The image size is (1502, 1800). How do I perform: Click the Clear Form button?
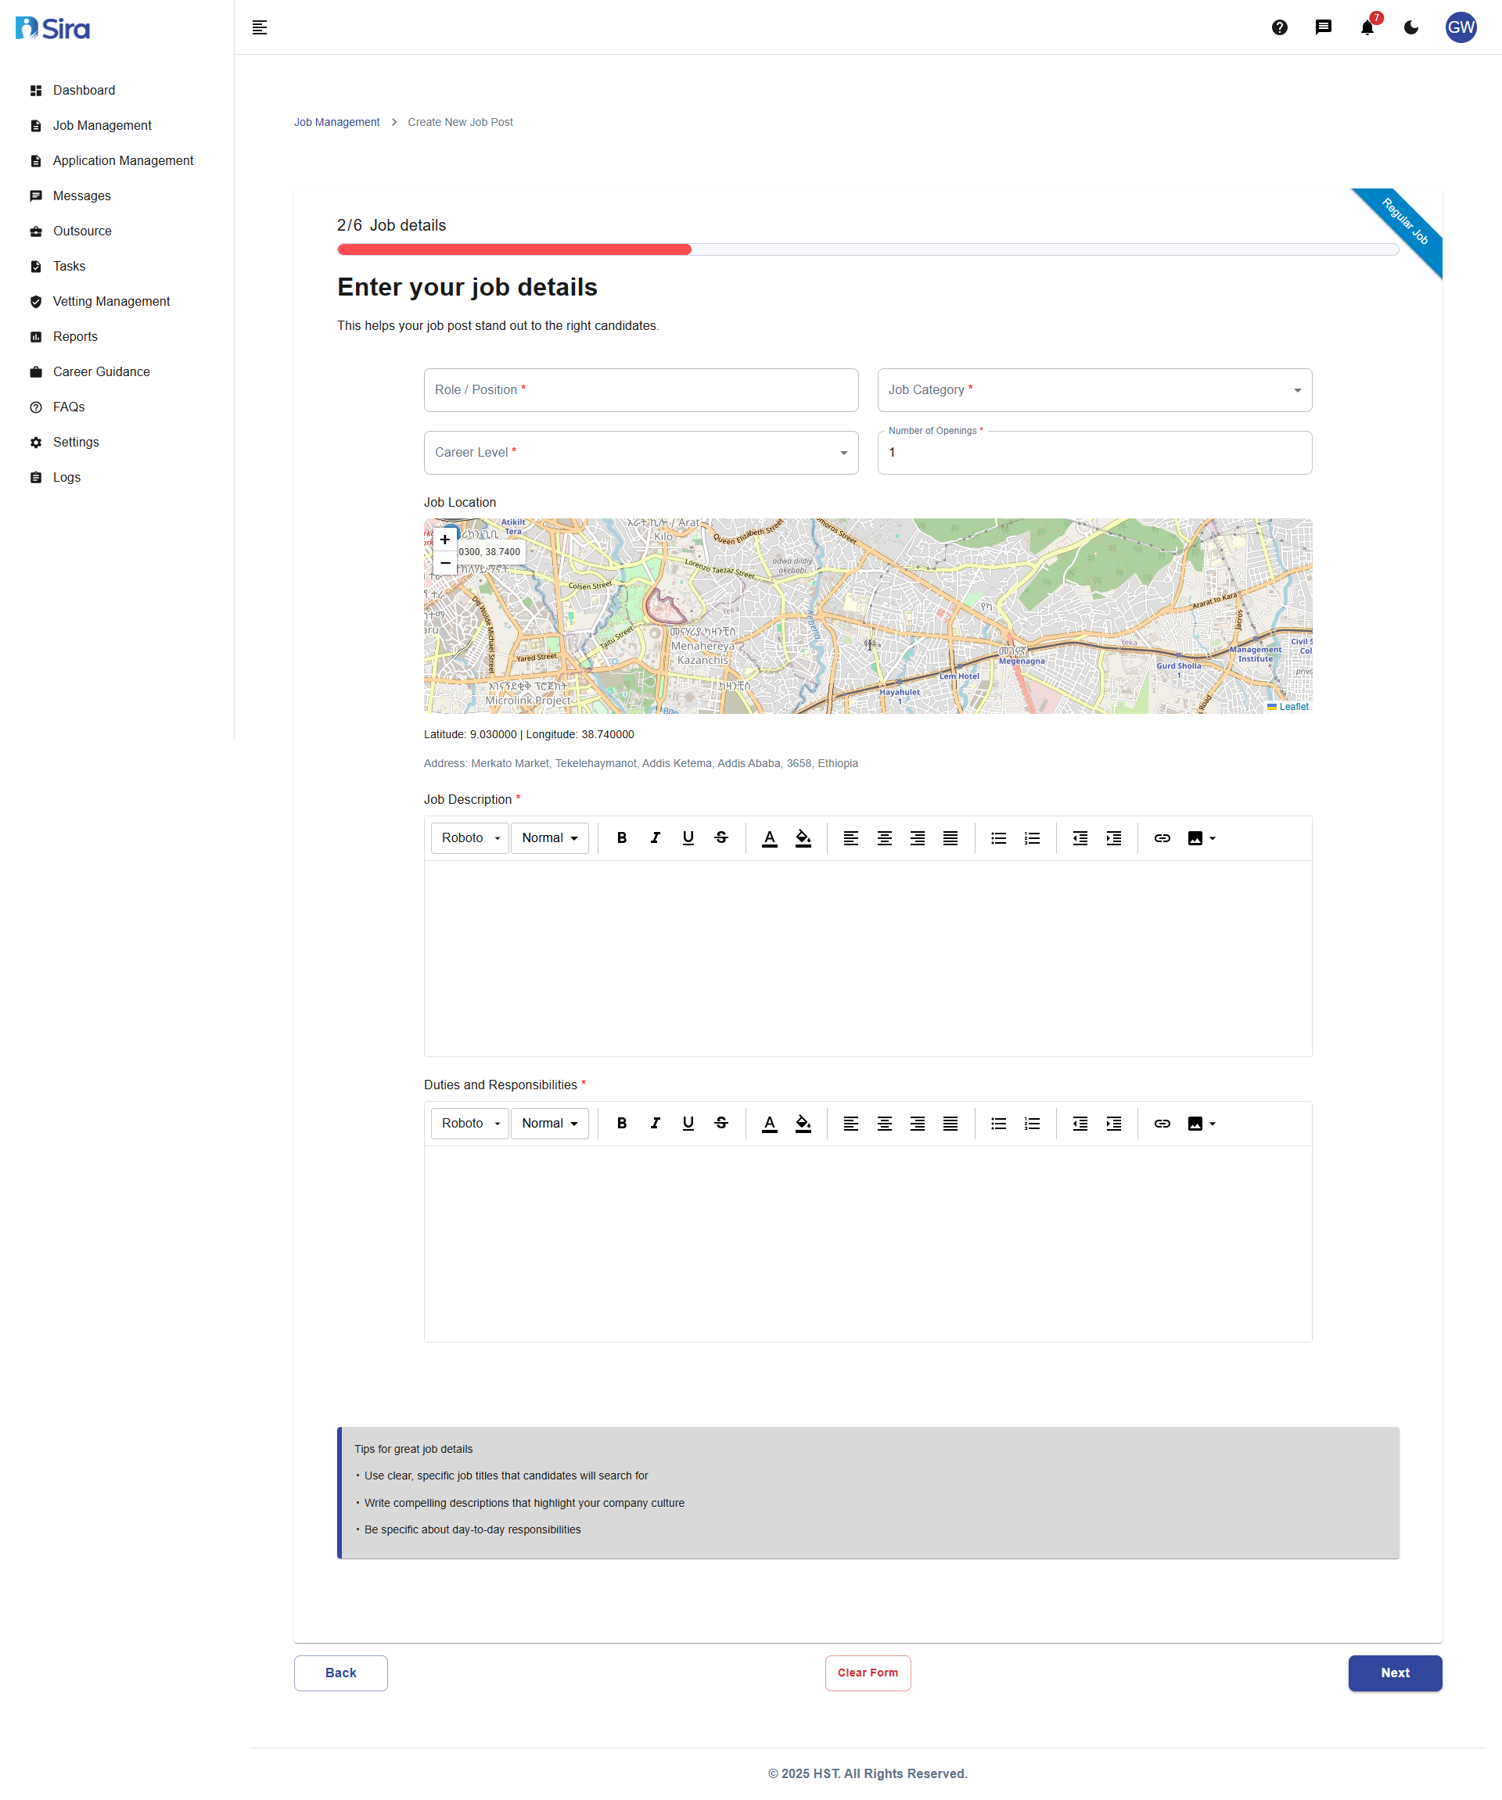click(868, 1673)
